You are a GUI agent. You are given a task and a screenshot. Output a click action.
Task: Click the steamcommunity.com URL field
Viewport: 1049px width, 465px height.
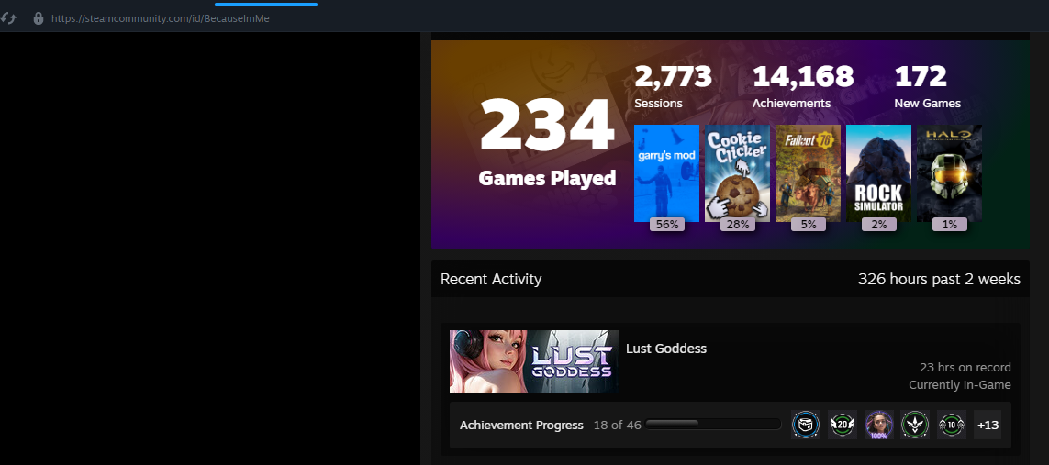pos(161,18)
